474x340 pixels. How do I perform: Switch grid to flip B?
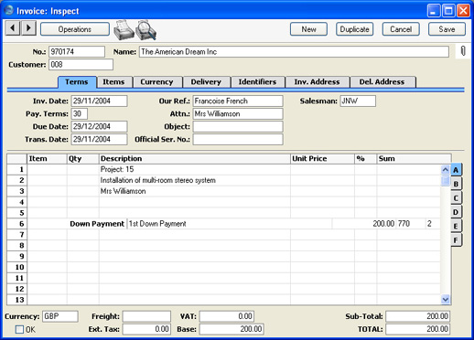[456, 184]
